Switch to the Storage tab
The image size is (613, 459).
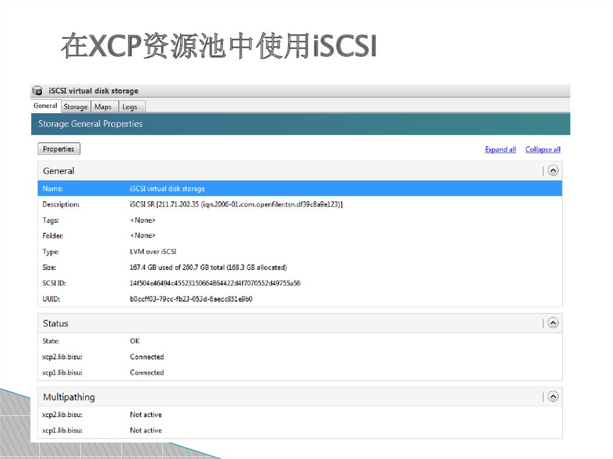[x=75, y=107]
